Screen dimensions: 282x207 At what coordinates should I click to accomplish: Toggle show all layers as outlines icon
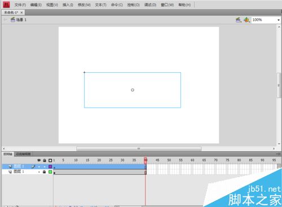tap(50, 160)
